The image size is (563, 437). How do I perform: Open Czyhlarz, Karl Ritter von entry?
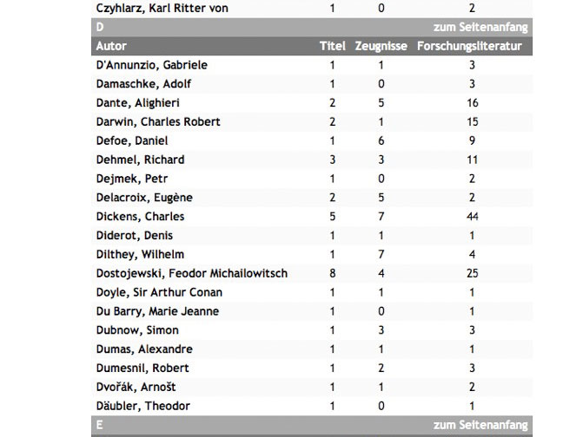click(162, 9)
